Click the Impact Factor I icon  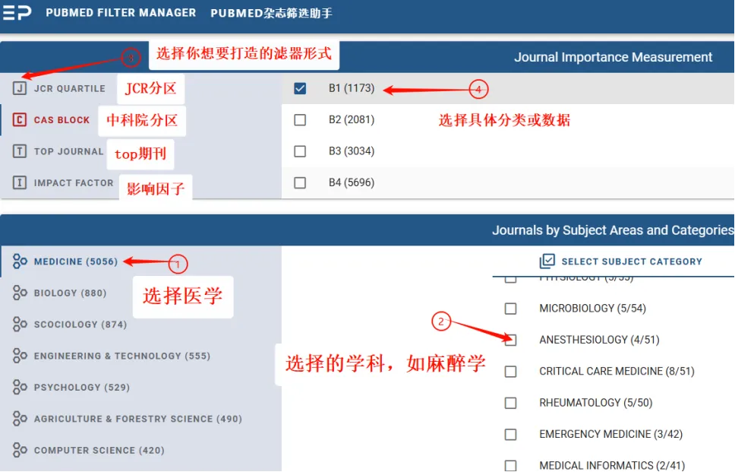coord(19,182)
